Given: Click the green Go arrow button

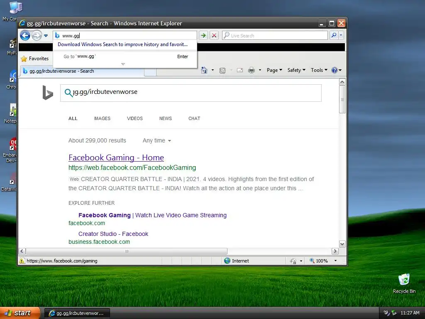Looking at the screenshot, I should pos(203,35).
